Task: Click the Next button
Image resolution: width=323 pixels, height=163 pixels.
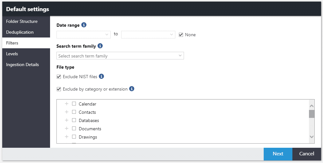Action: coord(278,154)
